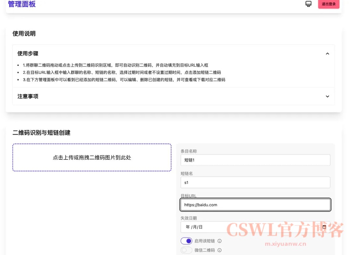Click the monitor display theme icon

(308, 4)
